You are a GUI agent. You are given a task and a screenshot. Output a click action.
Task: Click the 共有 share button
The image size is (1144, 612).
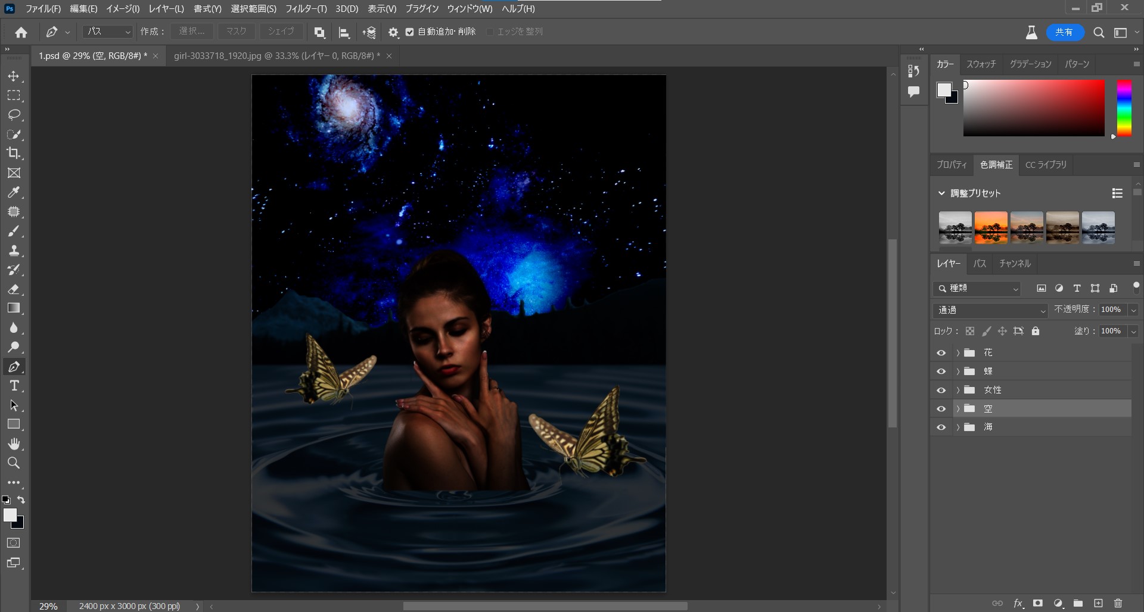(1064, 33)
